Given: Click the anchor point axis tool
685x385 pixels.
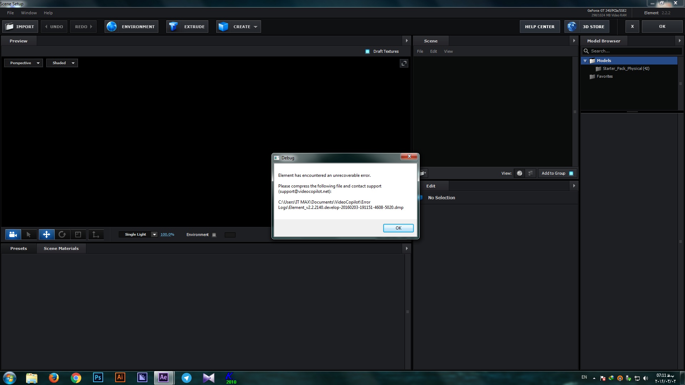Looking at the screenshot, I should click(96, 235).
